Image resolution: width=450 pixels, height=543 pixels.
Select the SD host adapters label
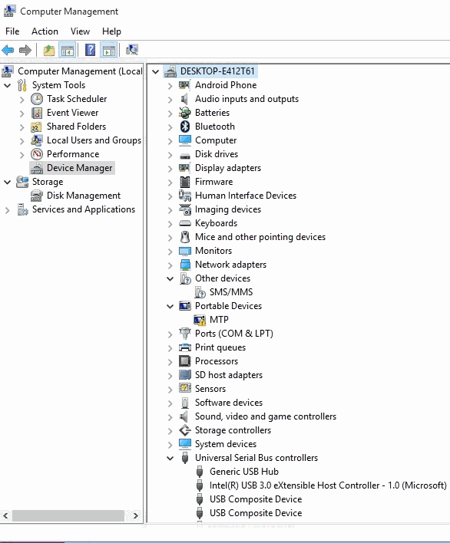[229, 375]
